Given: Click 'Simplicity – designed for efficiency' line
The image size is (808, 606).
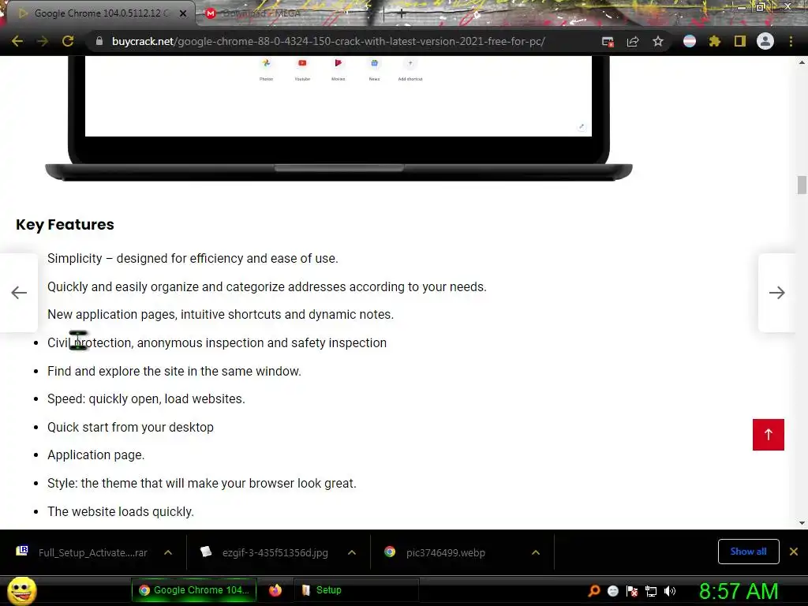Looking at the screenshot, I should (193, 258).
